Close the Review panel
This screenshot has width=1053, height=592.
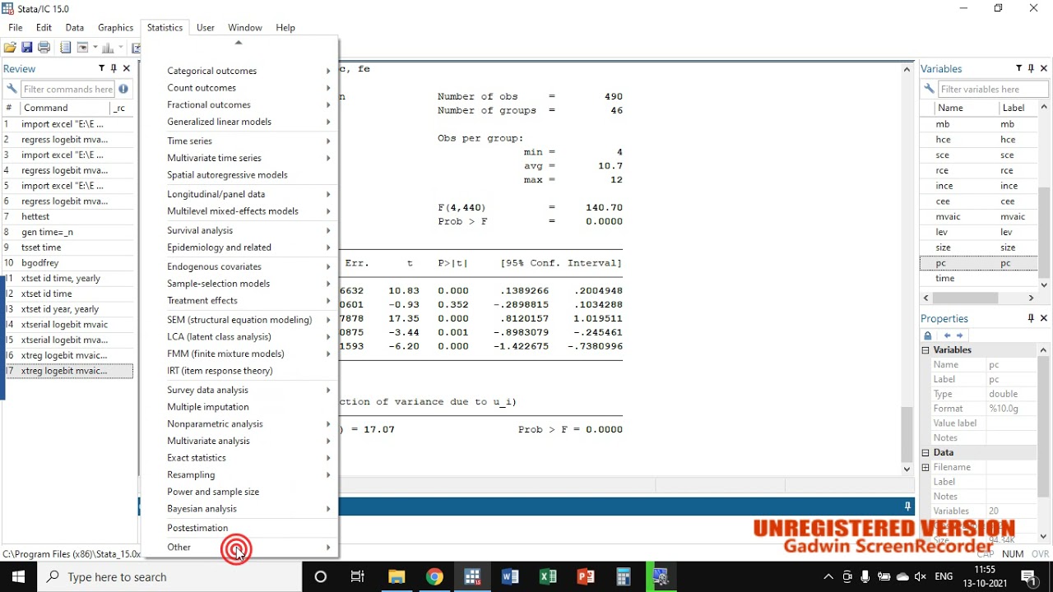(126, 68)
